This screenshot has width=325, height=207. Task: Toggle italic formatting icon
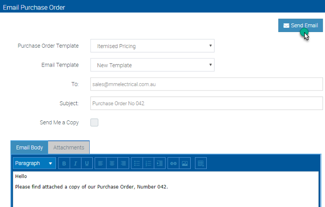75,163
